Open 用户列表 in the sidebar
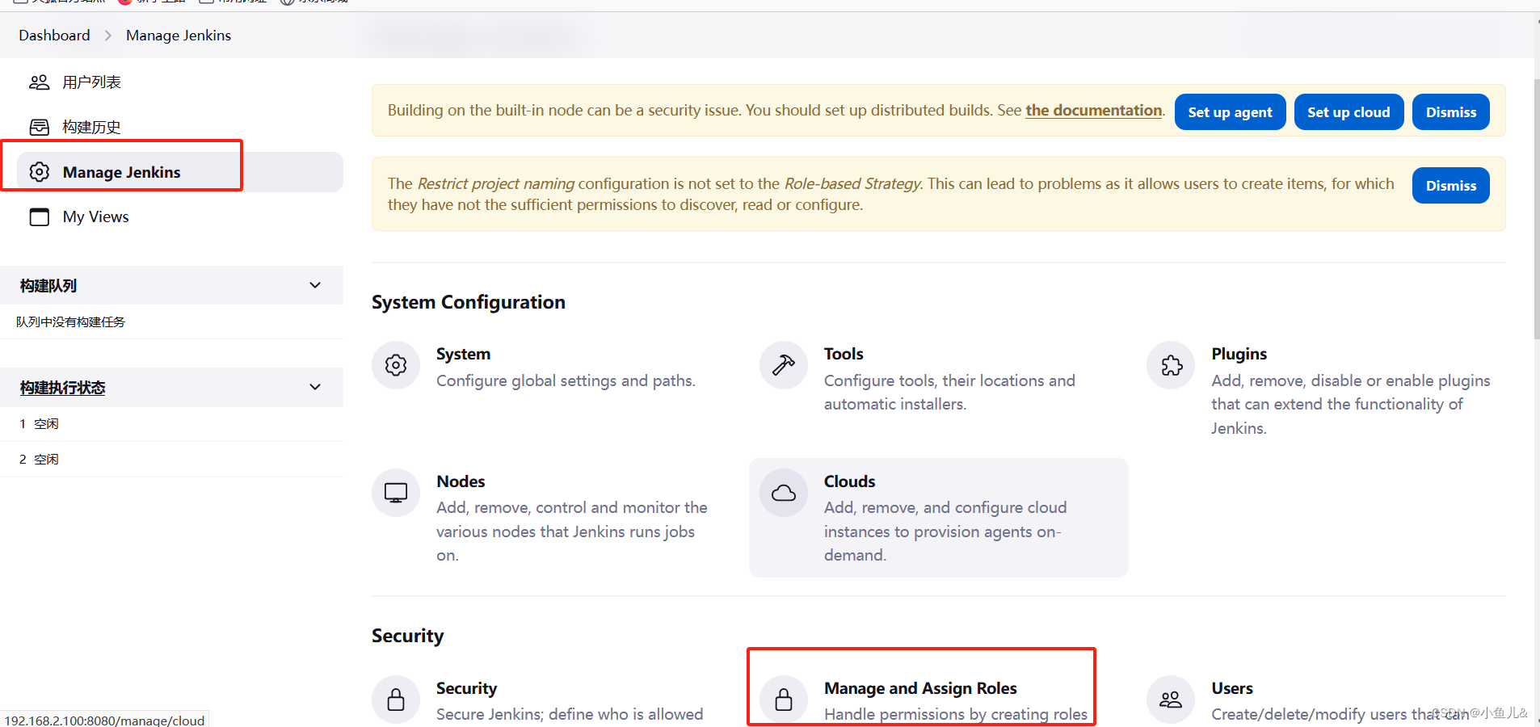The height and width of the screenshot is (727, 1540). point(91,82)
